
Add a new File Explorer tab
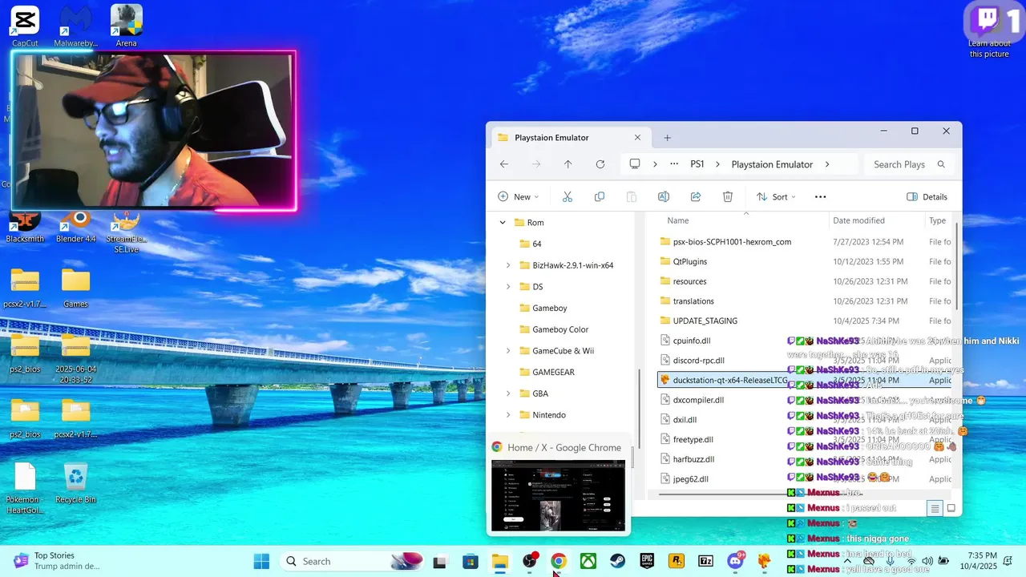click(x=667, y=138)
